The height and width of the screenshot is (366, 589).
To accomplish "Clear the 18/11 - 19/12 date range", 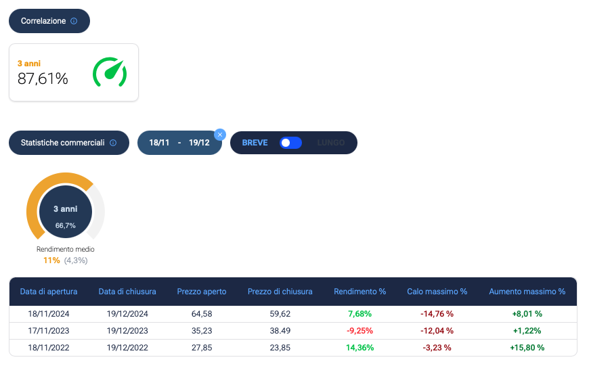I will point(219,135).
